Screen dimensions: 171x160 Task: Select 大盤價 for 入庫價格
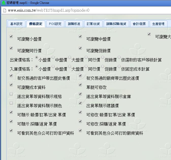coord(70,66)
